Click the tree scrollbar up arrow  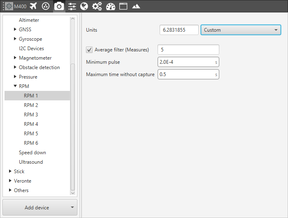[73, 19]
